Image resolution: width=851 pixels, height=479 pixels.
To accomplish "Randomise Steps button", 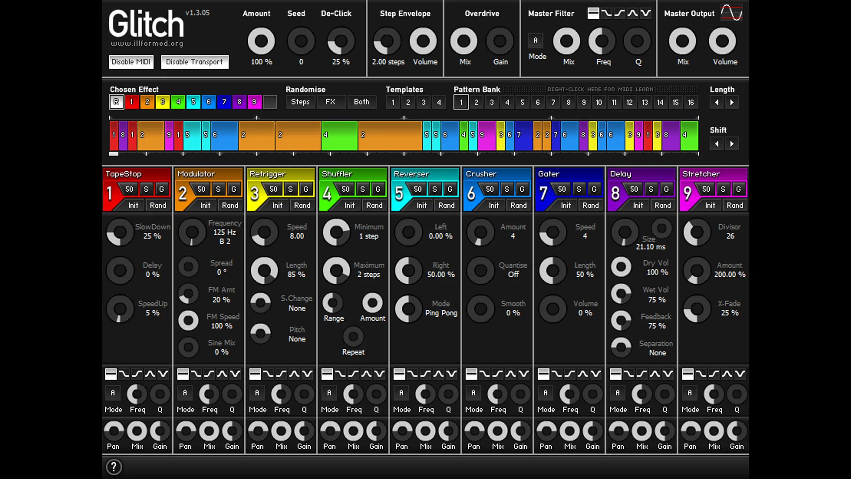I will coord(301,102).
